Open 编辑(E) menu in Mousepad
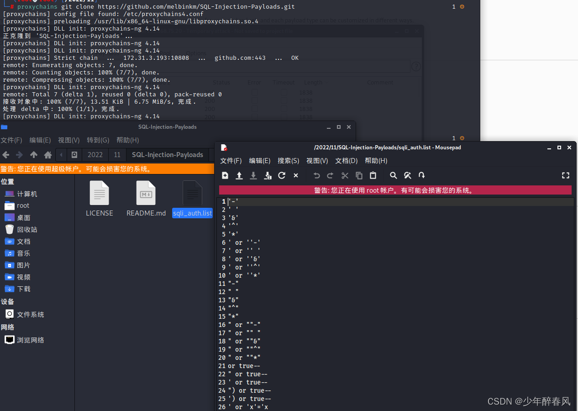Screen dimensions: 578x411 [260, 161]
